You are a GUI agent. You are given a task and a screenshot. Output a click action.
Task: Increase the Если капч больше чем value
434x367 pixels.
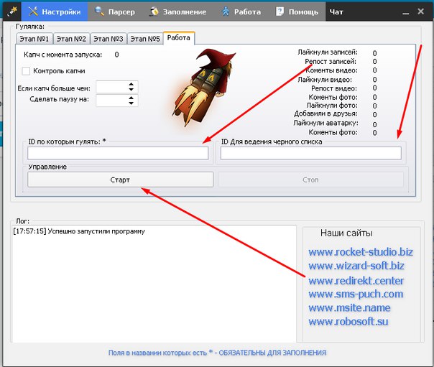click(131, 84)
